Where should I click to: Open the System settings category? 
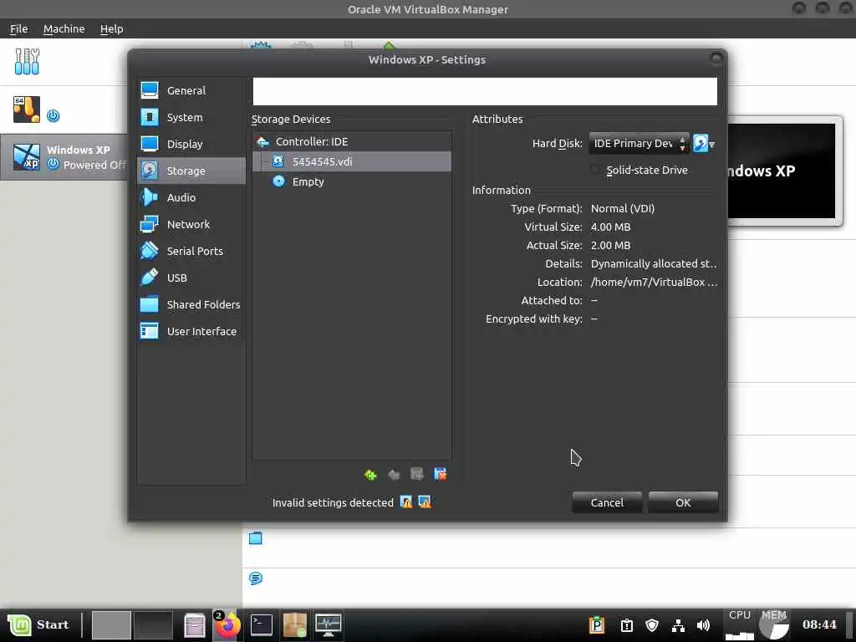191,117
